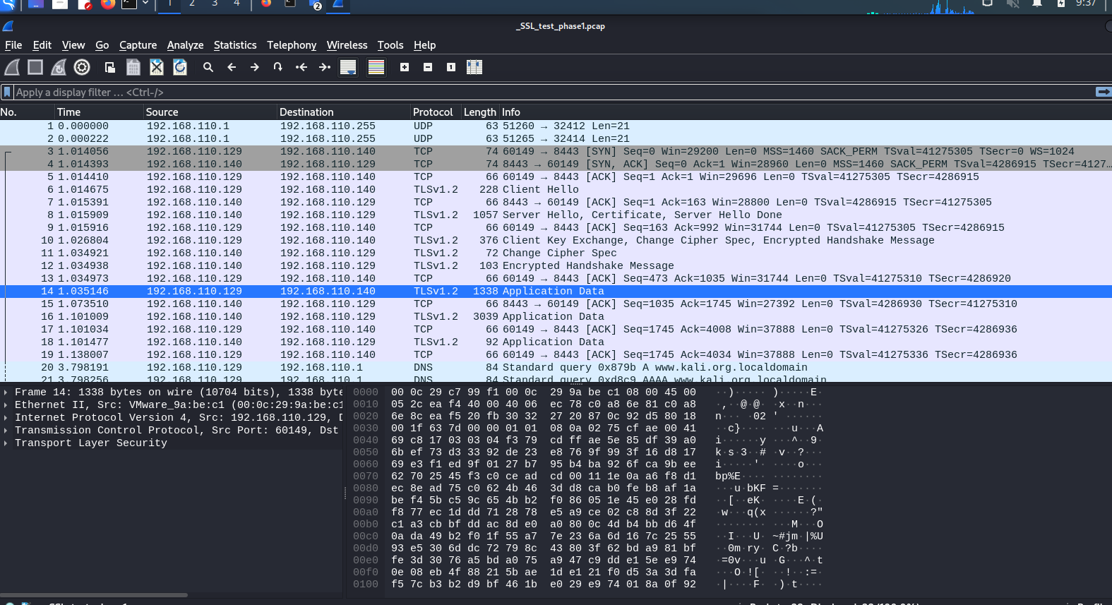The height and width of the screenshot is (605, 1112).
Task: Select packet 20 DNS standard query row
Action: click(556, 367)
